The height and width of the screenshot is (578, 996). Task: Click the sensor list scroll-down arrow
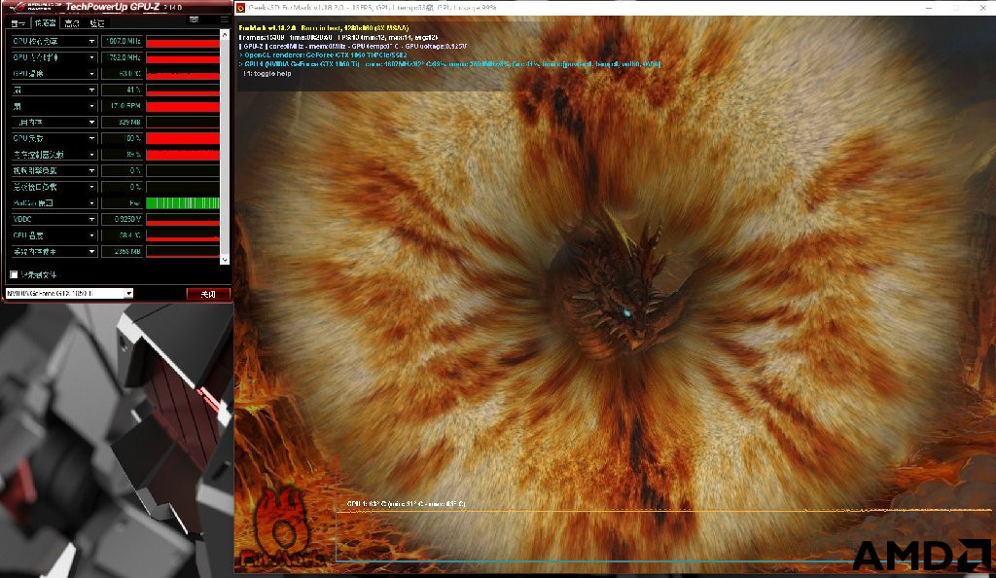click(x=225, y=260)
